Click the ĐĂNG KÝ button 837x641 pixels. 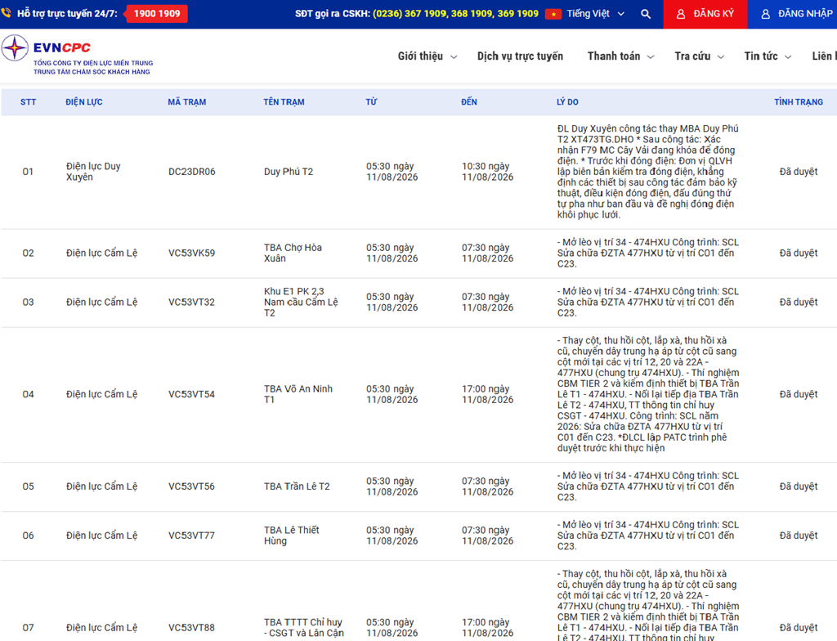click(x=705, y=14)
